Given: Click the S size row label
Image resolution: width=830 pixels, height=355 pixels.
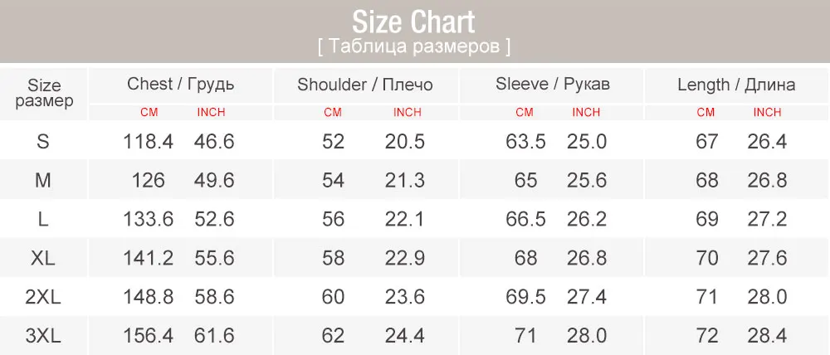Looking at the screenshot, I should (43, 142).
